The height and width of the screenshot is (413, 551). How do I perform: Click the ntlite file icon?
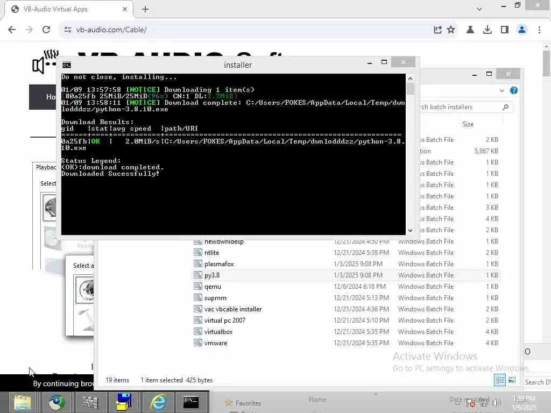click(x=198, y=253)
